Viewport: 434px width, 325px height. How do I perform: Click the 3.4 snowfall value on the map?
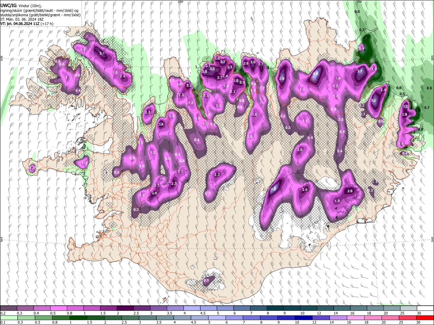161,125
